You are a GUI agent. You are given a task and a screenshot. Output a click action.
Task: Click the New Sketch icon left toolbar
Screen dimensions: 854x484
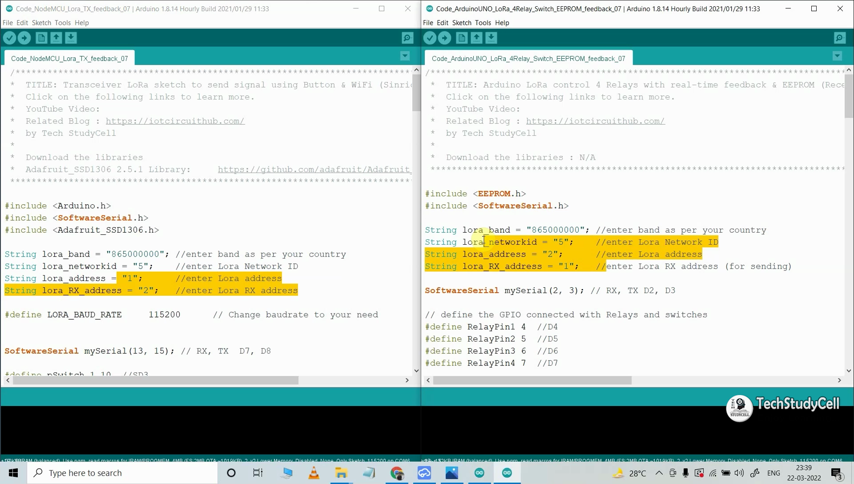click(x=41, y=37)
